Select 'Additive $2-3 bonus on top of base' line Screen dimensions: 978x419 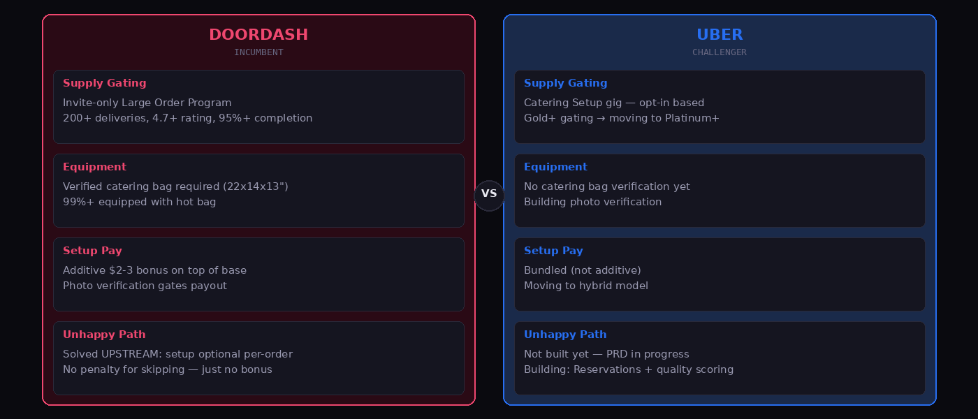(154, 270)
